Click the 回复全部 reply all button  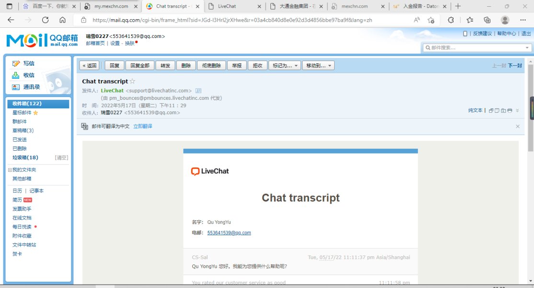[140, 65]
